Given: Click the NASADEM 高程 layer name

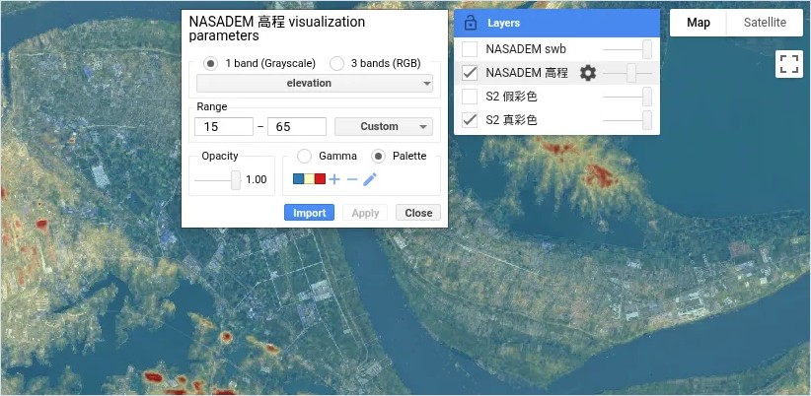Looking at the screenshot, I should 527,73.
